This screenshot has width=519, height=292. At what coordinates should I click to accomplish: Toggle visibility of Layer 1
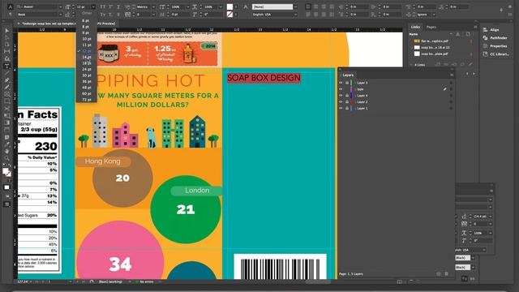341,108
